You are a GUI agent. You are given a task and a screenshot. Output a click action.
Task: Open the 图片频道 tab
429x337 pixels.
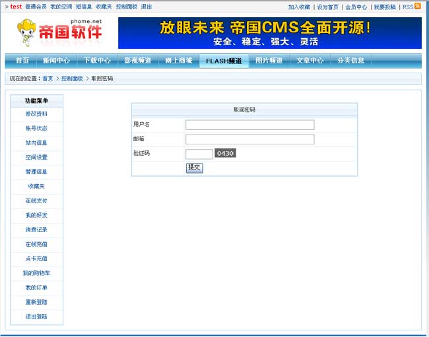269,61
